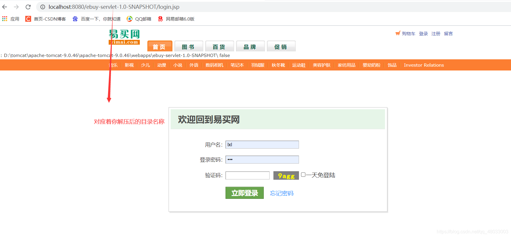This screenshot has width=511, height=237.
Task: Open the 网易邮箱6.0版 bookmark
Action: (176, 19)
